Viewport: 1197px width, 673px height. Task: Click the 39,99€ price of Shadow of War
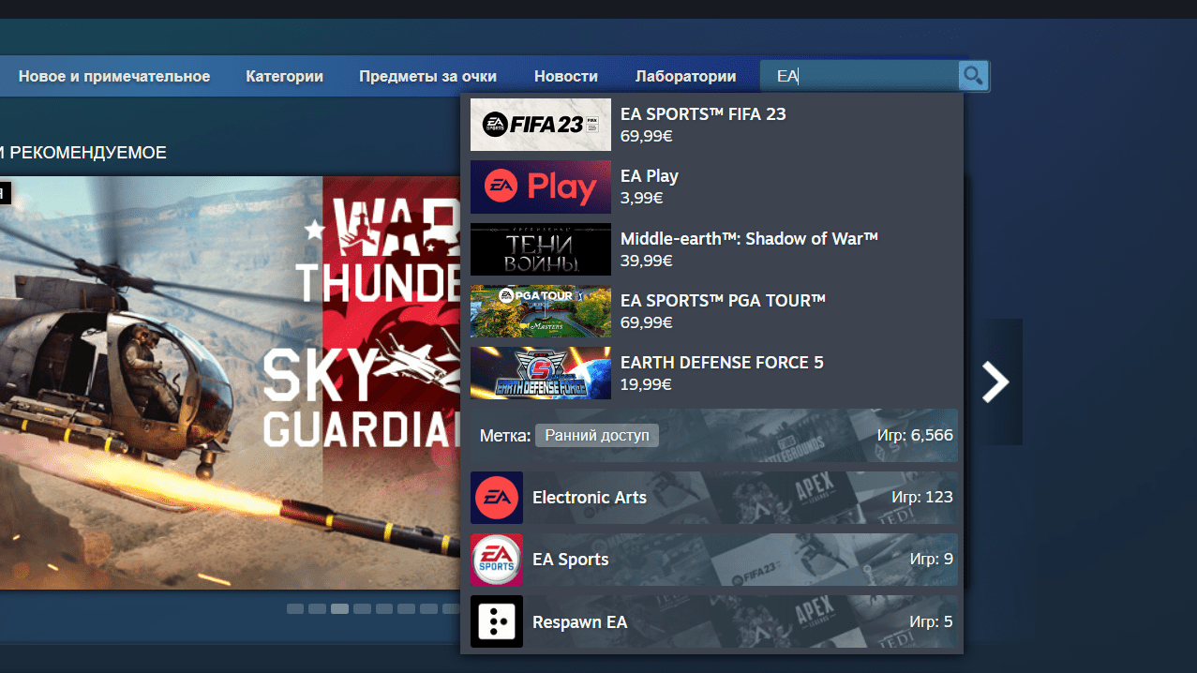(647, 260)
